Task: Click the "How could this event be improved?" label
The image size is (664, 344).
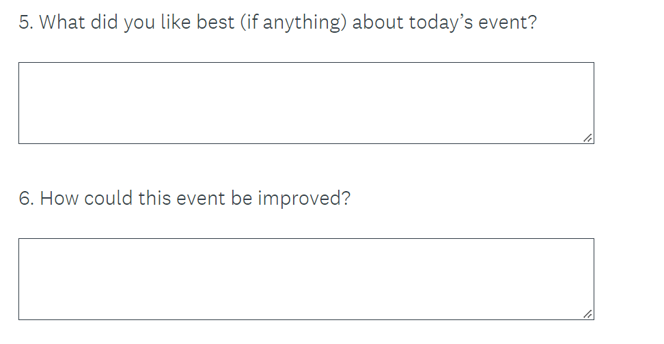Action: coord(184,199)
